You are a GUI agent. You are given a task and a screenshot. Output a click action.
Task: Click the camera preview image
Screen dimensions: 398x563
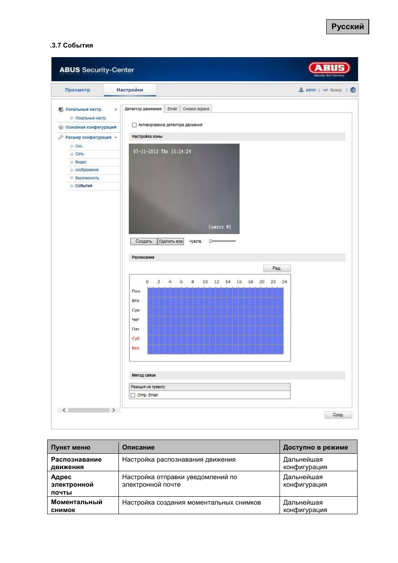tap(184, 189)
